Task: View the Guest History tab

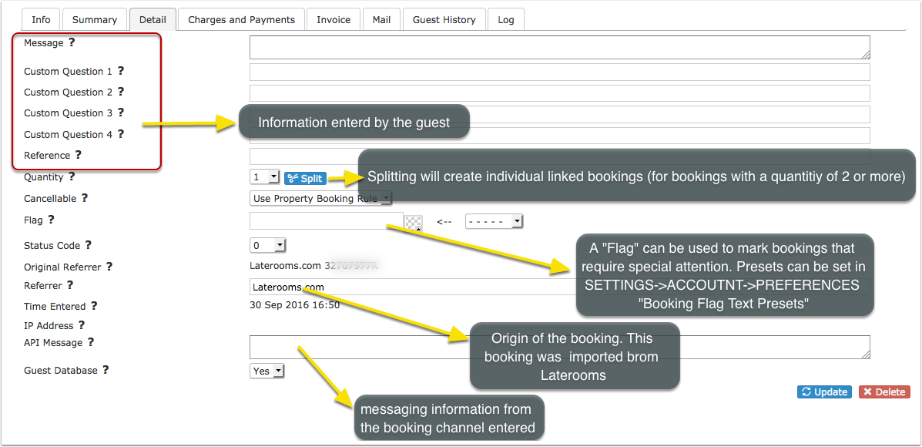Action: (444, 19)
